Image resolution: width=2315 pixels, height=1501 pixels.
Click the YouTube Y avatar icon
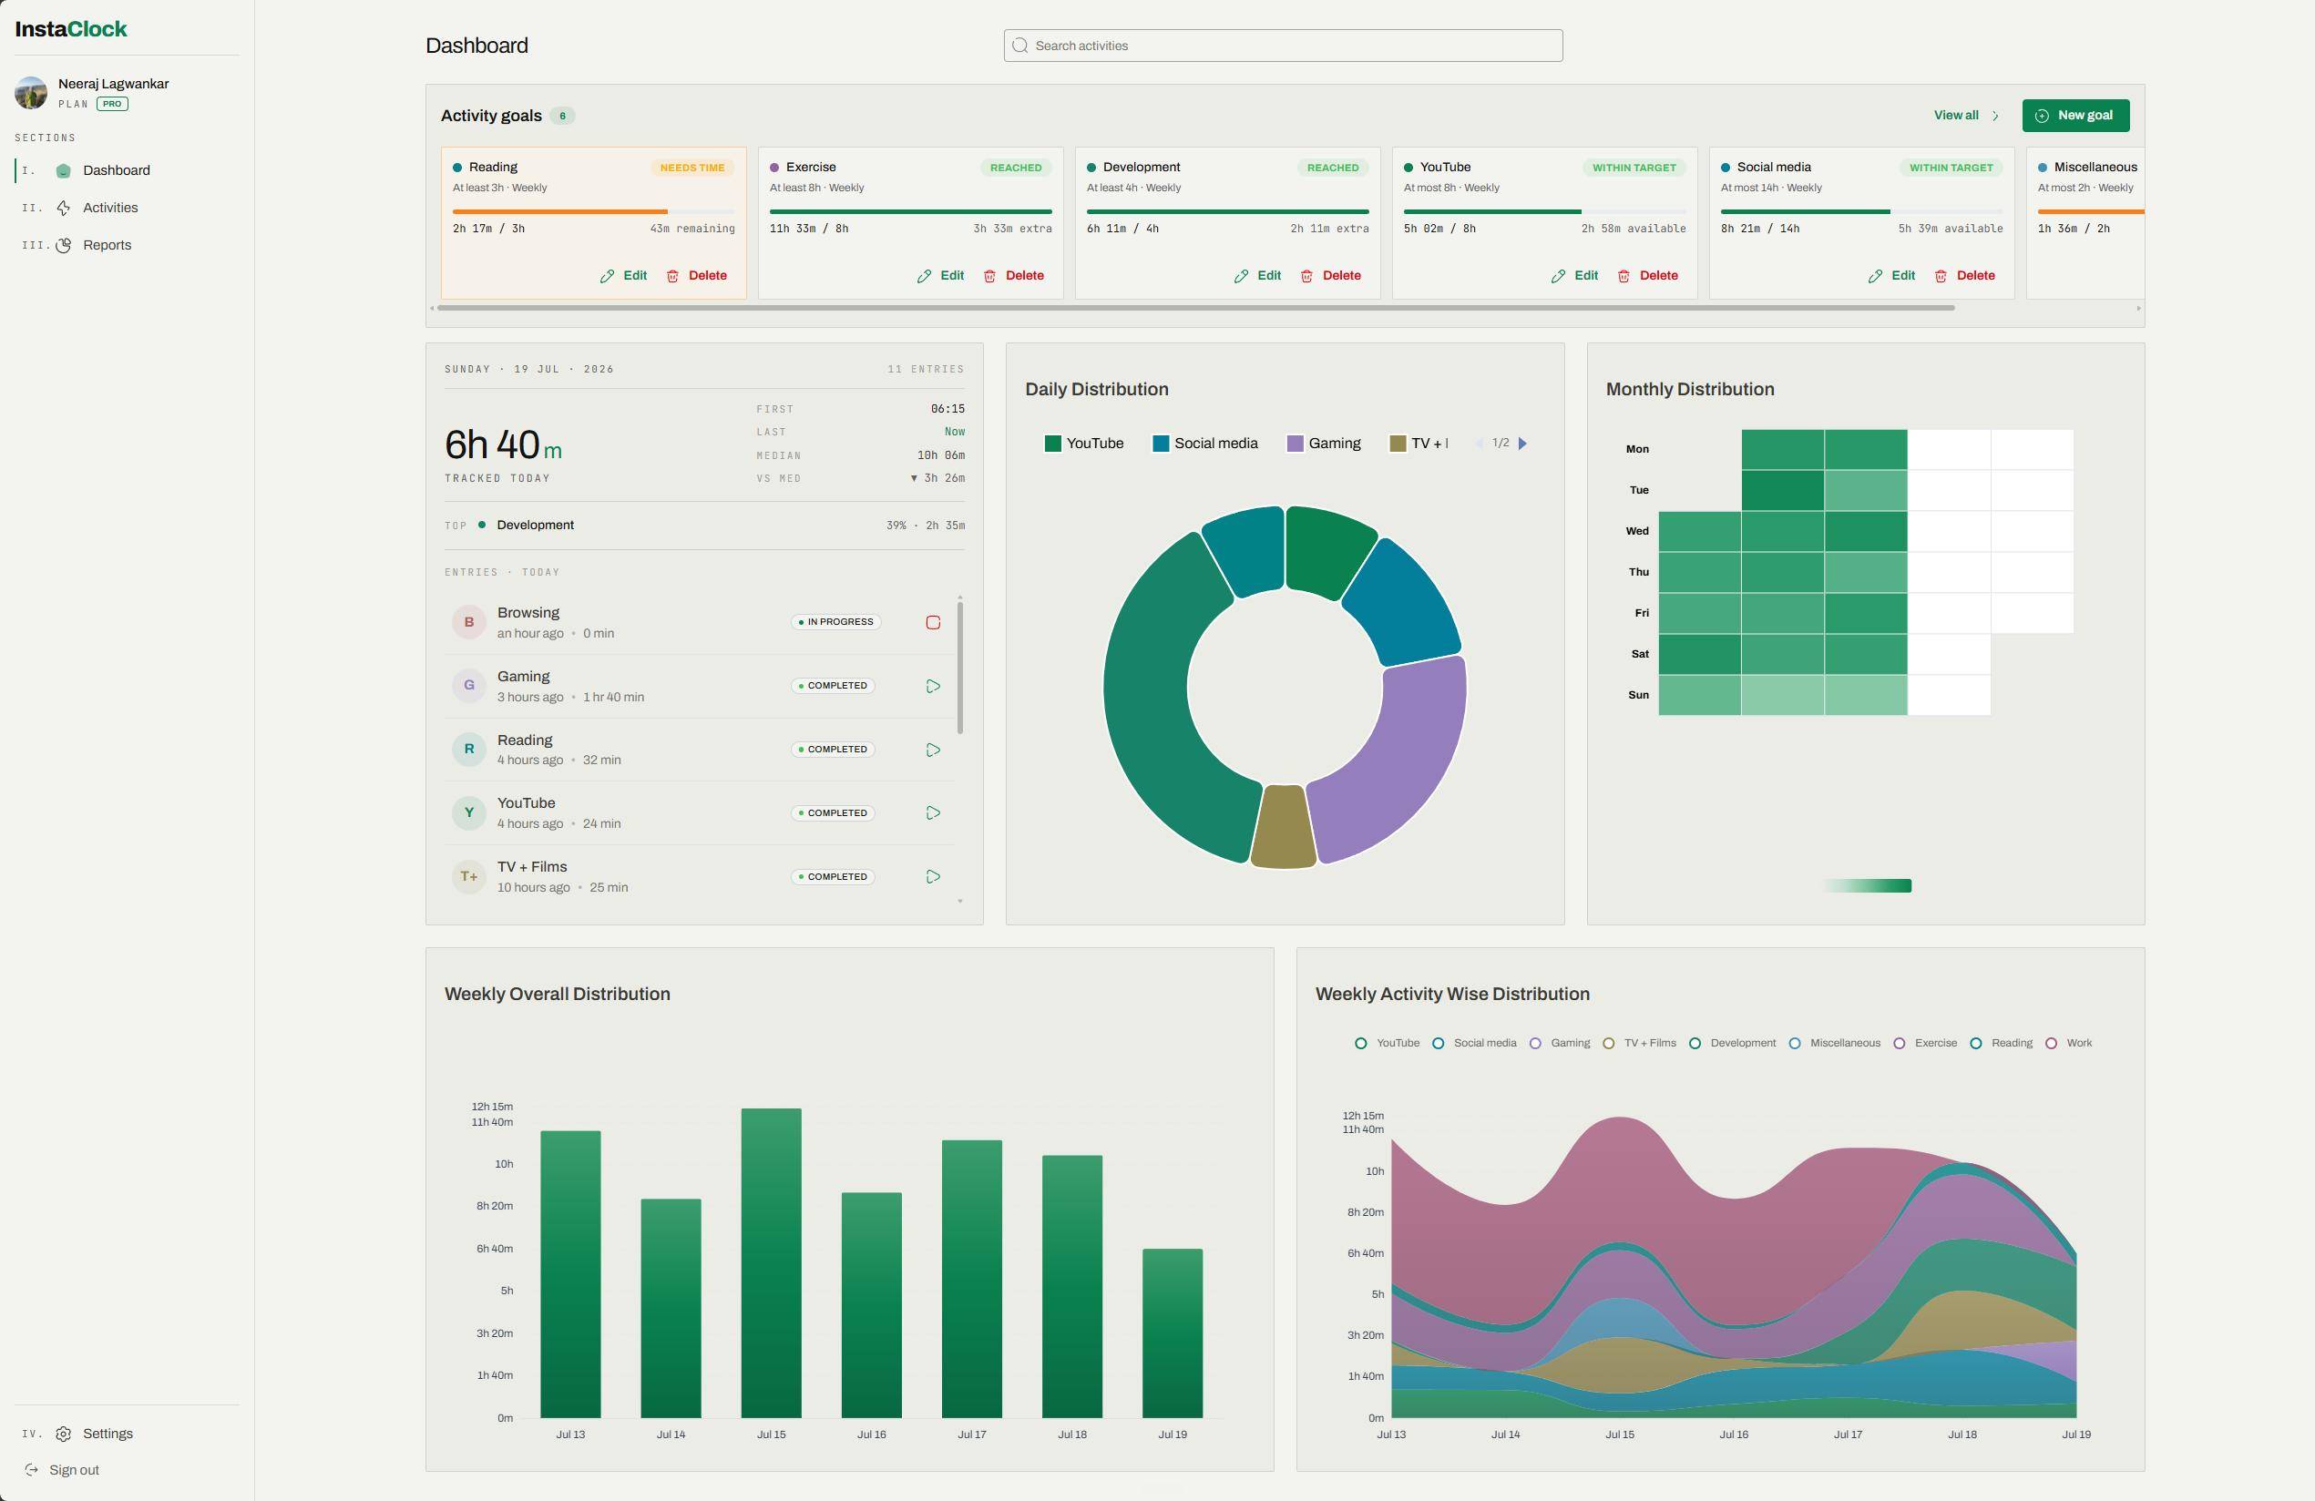coord(469,812)
